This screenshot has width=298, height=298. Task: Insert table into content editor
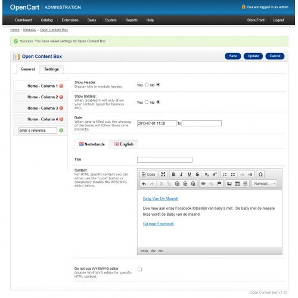[237, 184]
